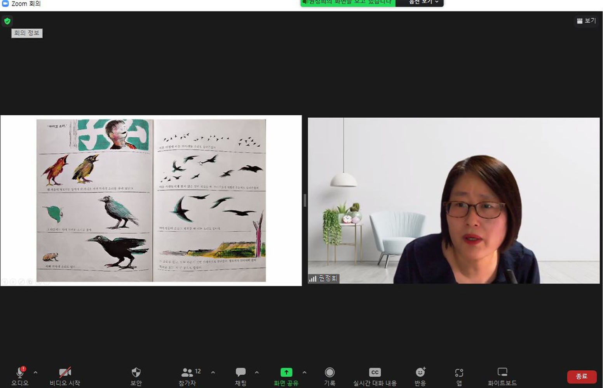The width and height of the screenshot is (603, 388).
Task: Select 권정희 participant video tile
Action: 453,201
